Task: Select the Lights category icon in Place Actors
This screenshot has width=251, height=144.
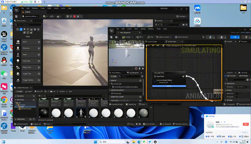Action: coord(24,29)
